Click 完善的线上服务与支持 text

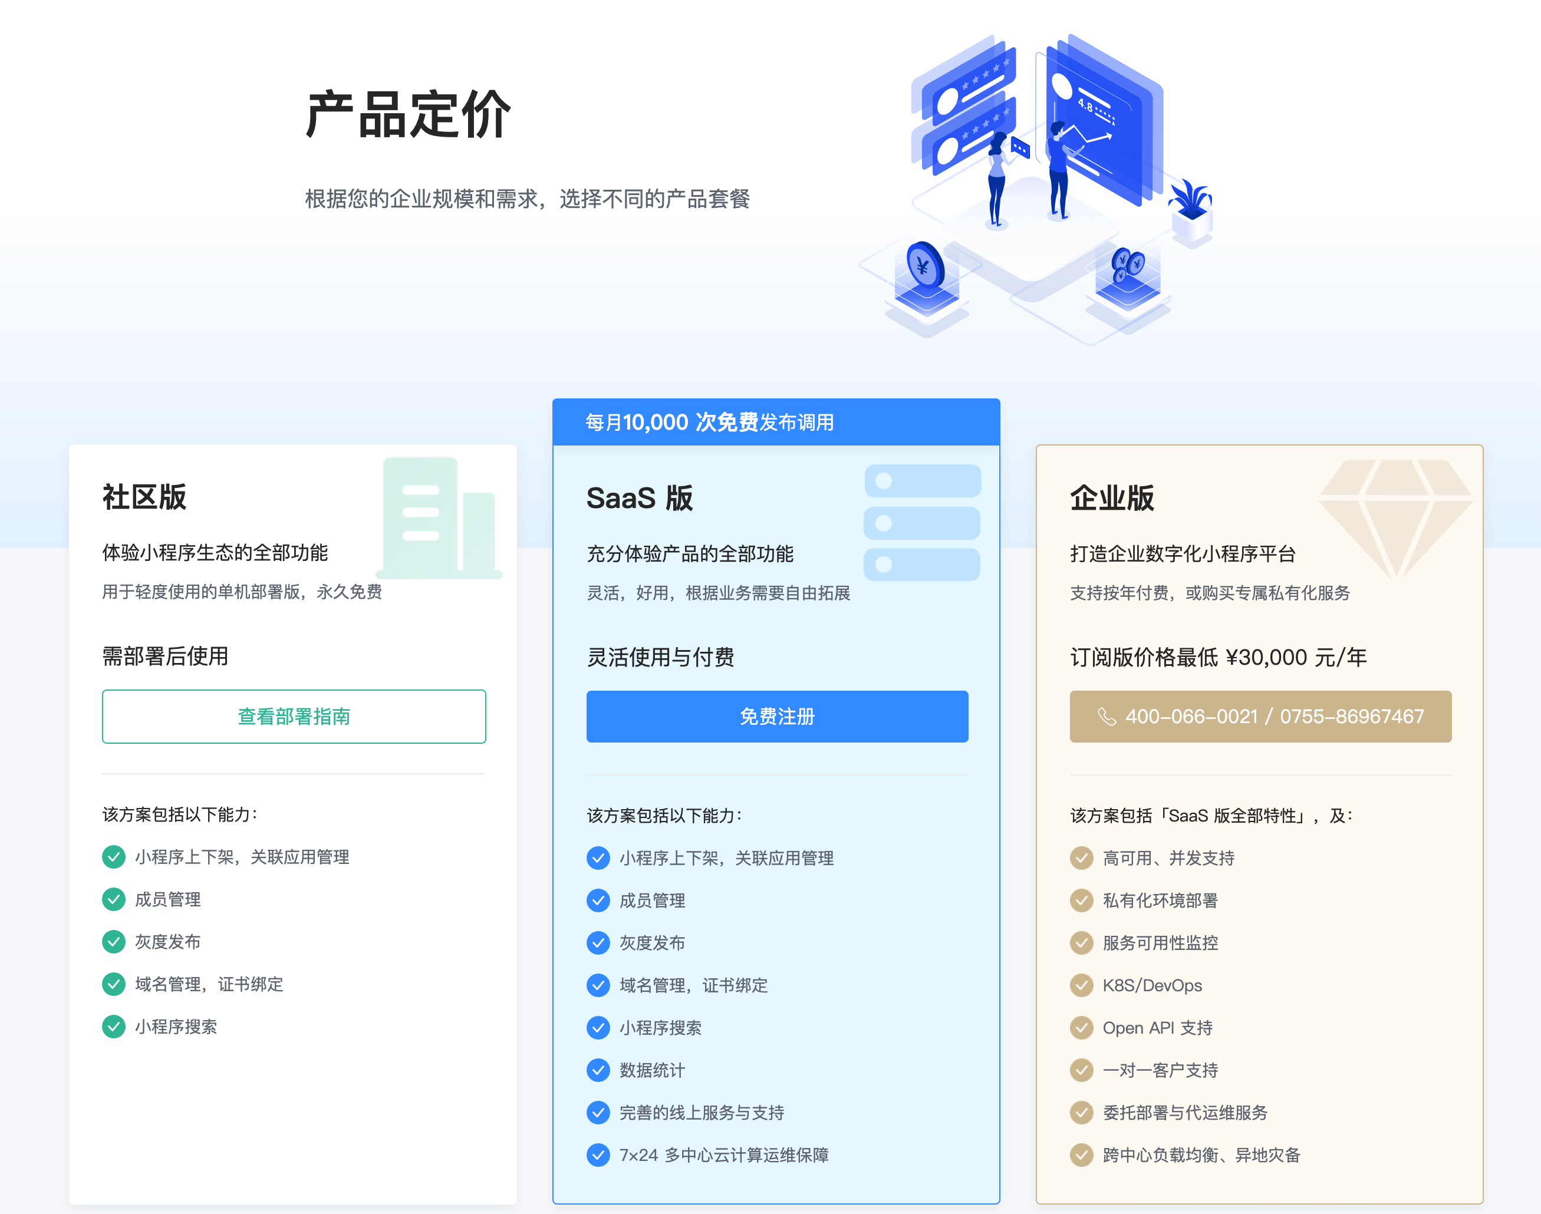(701, 1113)
